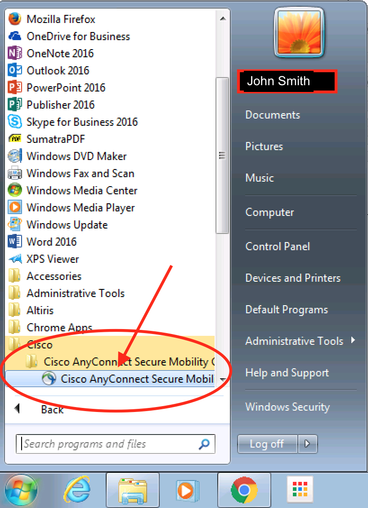
Task: Open the OneNote 2016 icon
Action: click(14, 53)
